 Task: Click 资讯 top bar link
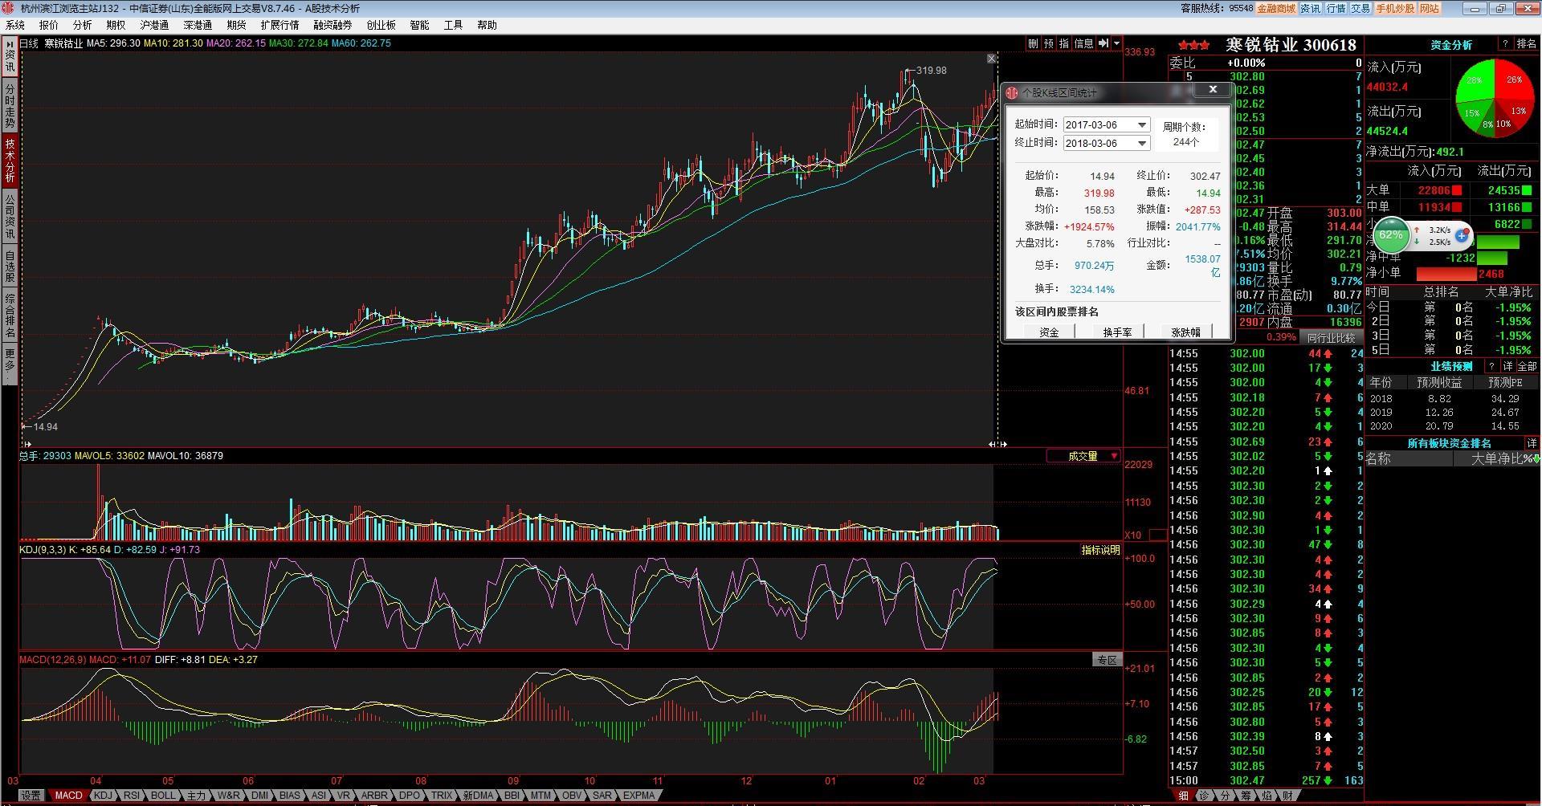click(x=1310, y=8)
